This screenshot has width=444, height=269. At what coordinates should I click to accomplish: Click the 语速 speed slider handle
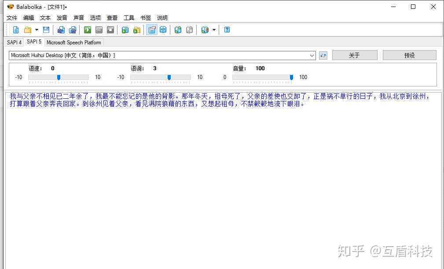click(x=59, y=77)
